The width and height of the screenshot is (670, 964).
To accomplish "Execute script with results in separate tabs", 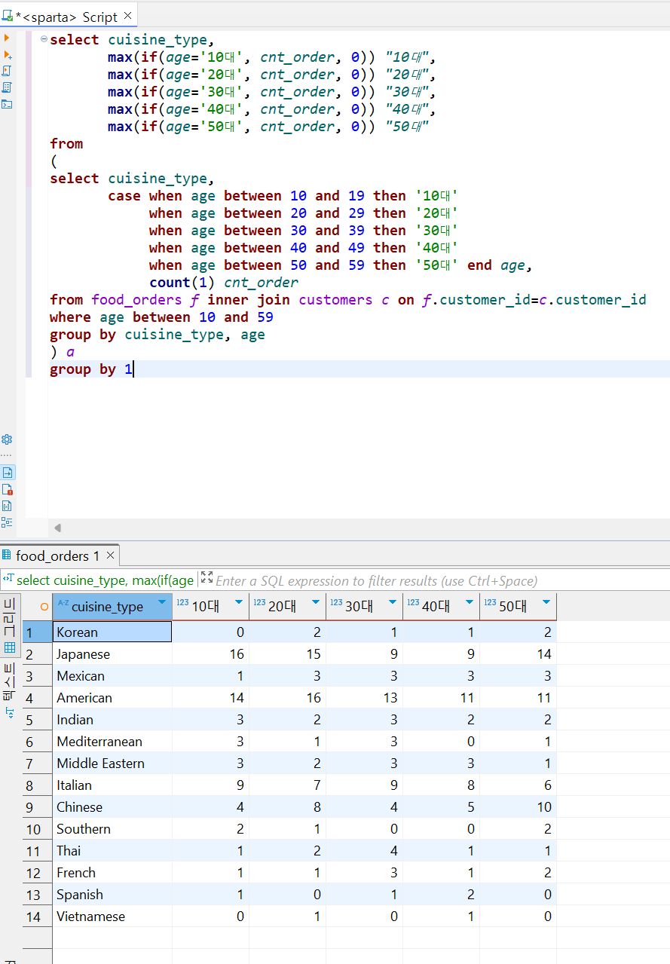I will coord(8,87).
